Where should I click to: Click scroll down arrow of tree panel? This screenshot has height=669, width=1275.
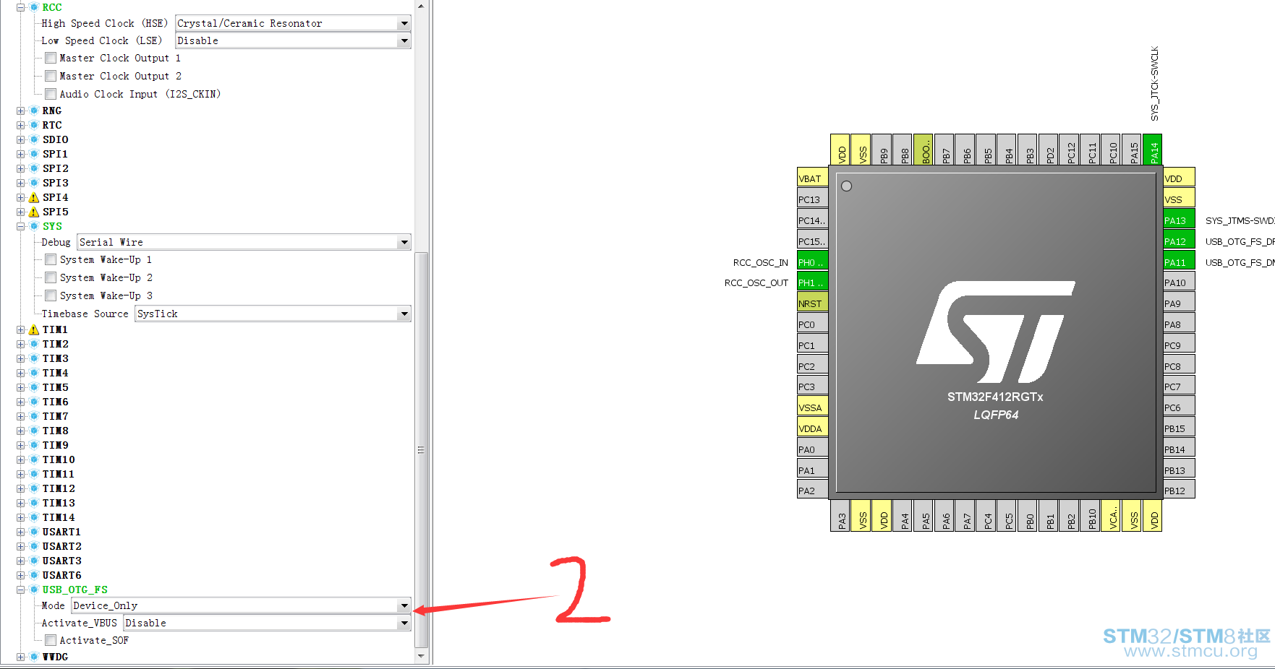pyautogui.click(x=421, y=656)
